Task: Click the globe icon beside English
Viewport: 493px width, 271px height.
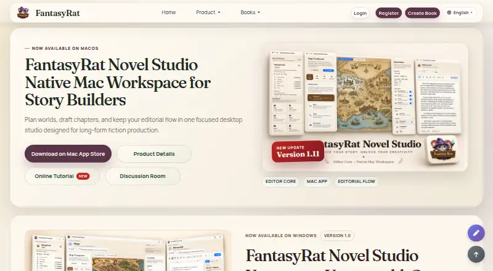Action: pos(449,12)
